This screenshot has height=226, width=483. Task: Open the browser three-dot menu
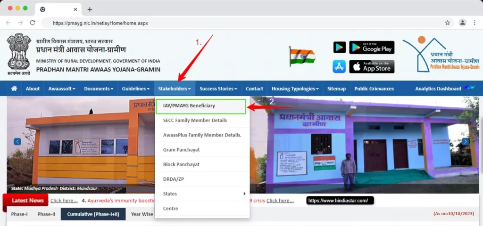pyautogui.click(x=475, y=23)
